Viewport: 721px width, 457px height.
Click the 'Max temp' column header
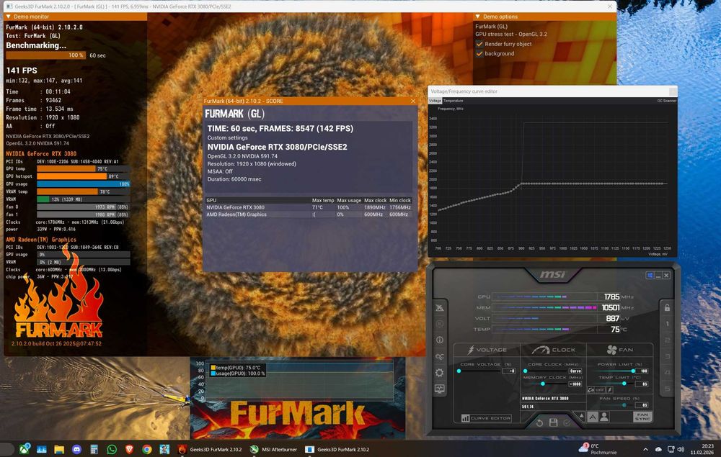pos(323,200)
